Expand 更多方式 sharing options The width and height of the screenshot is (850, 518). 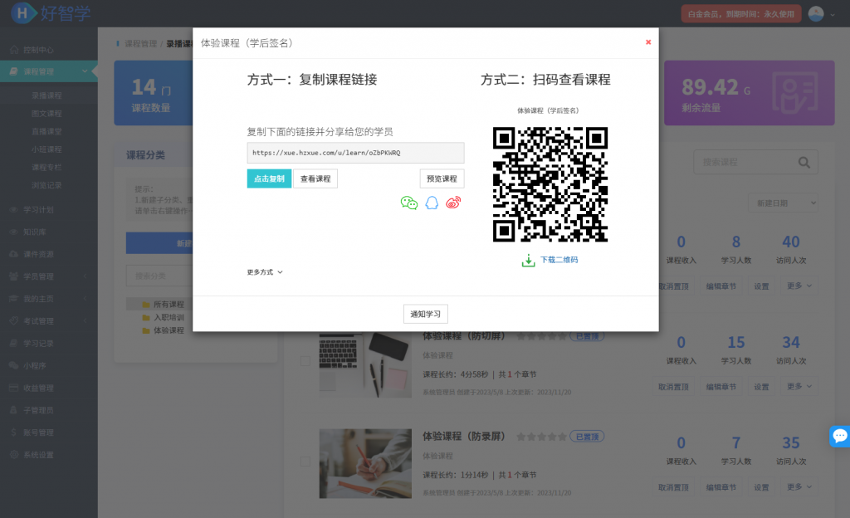pyautogui.click(x=265, y=272)
